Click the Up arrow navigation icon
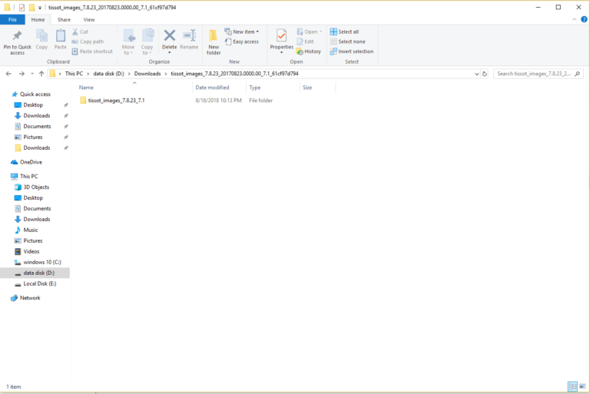This screenshot has height=394, width=590. 41,74
